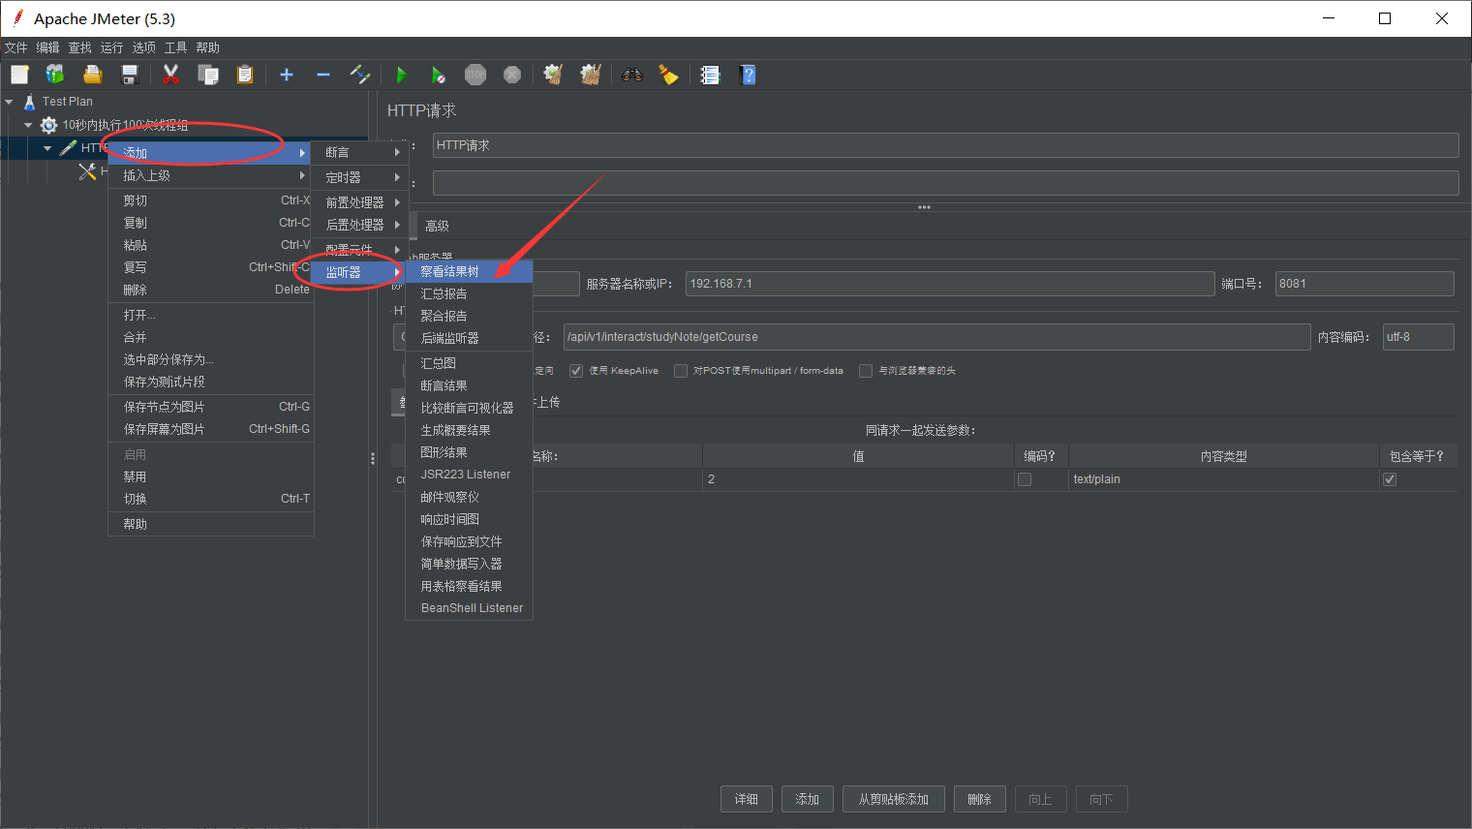Click the Copy toolbar icon
The width and height of the screenshot is (1472, 829).
[207, 75]
